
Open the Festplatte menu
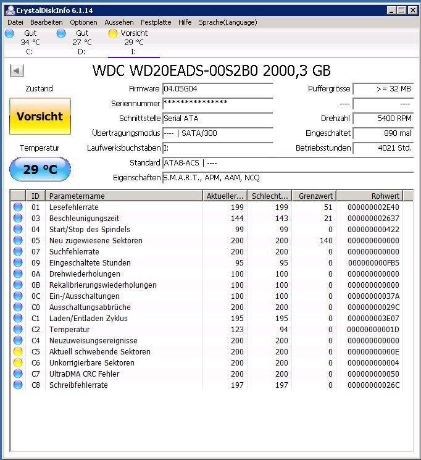[156, 22]
